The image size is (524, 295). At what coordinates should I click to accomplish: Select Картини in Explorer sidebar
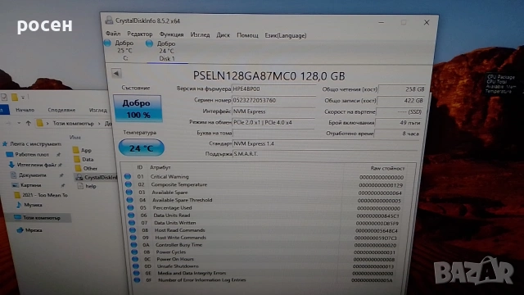[x=31, y=185]
